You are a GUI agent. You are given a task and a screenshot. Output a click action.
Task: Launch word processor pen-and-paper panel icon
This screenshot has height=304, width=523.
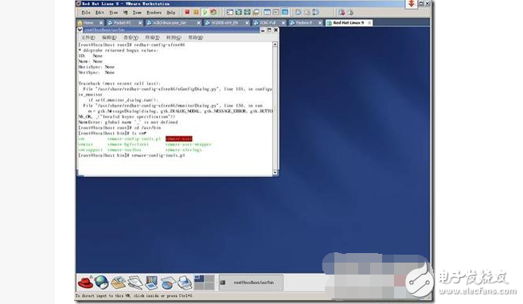click(135, 283)
